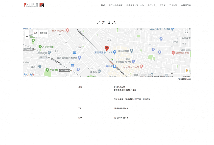The width and height of the screenshot is (214, 145).
Task: Open アクセス menu item
Action: point(173,5)
